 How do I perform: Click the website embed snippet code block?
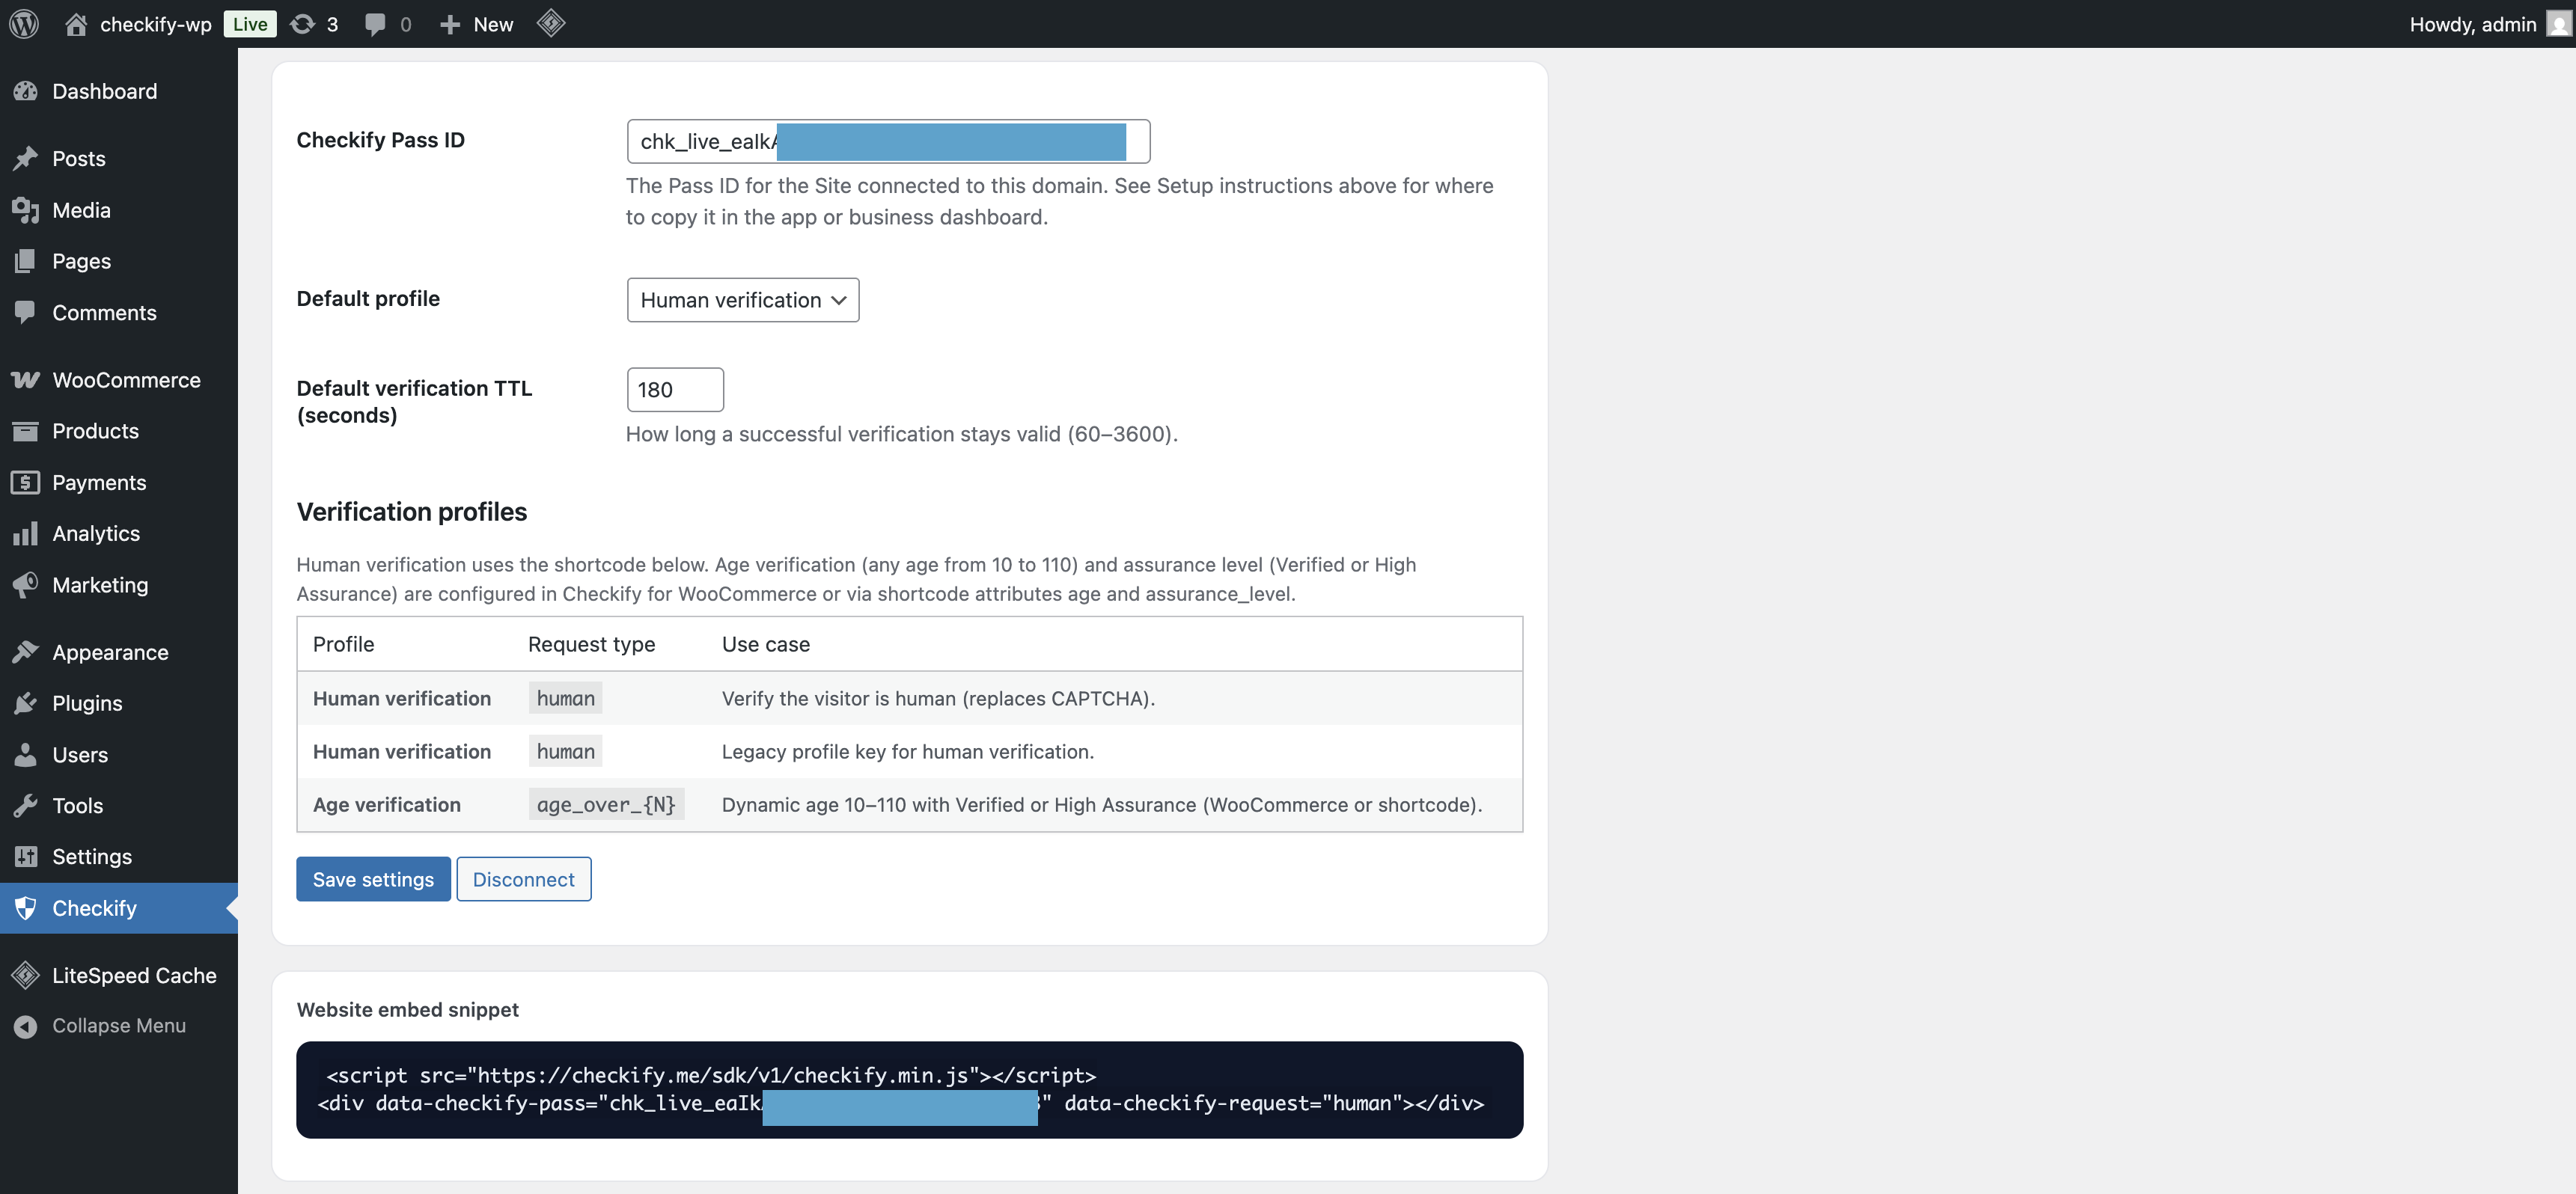[x=909, y=1090]
